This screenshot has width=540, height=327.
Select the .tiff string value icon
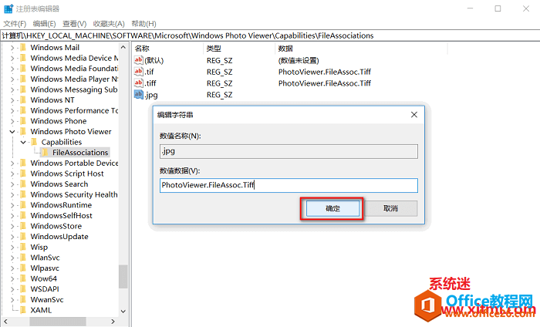click(x=138, y=83)
